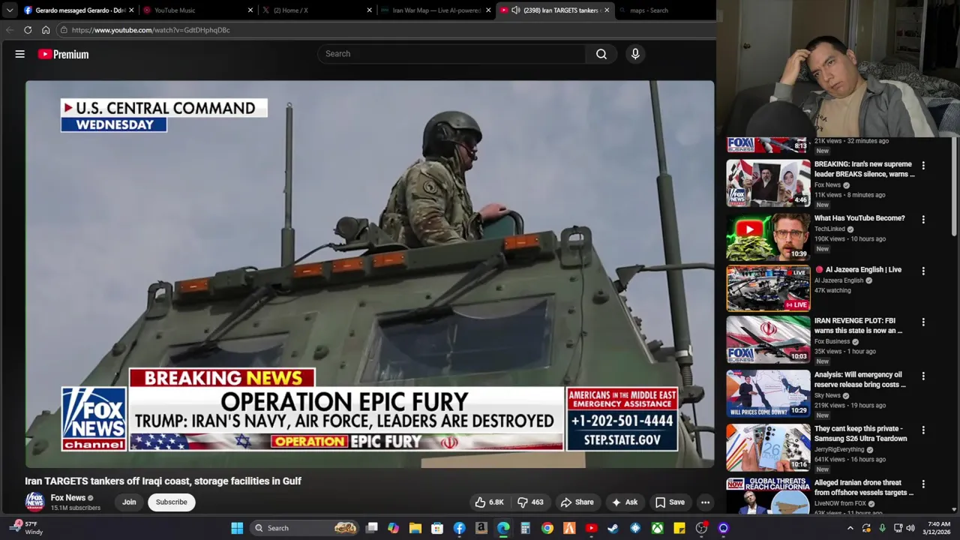Open the Windows Start menu
Screen dimensions: 960x540
pos(237,528)
